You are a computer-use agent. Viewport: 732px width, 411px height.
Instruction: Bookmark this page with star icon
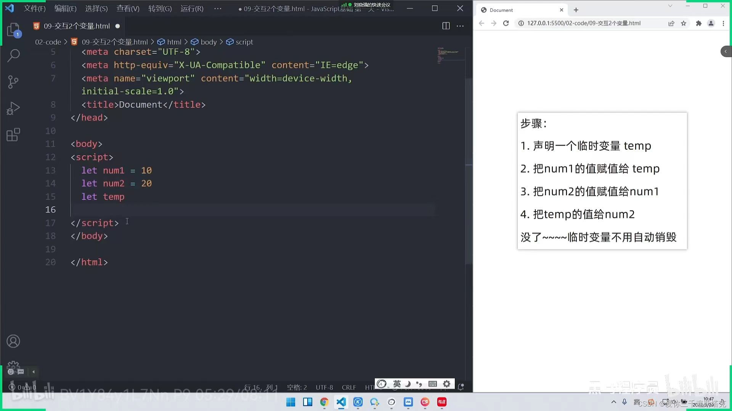tap(684, 23)
